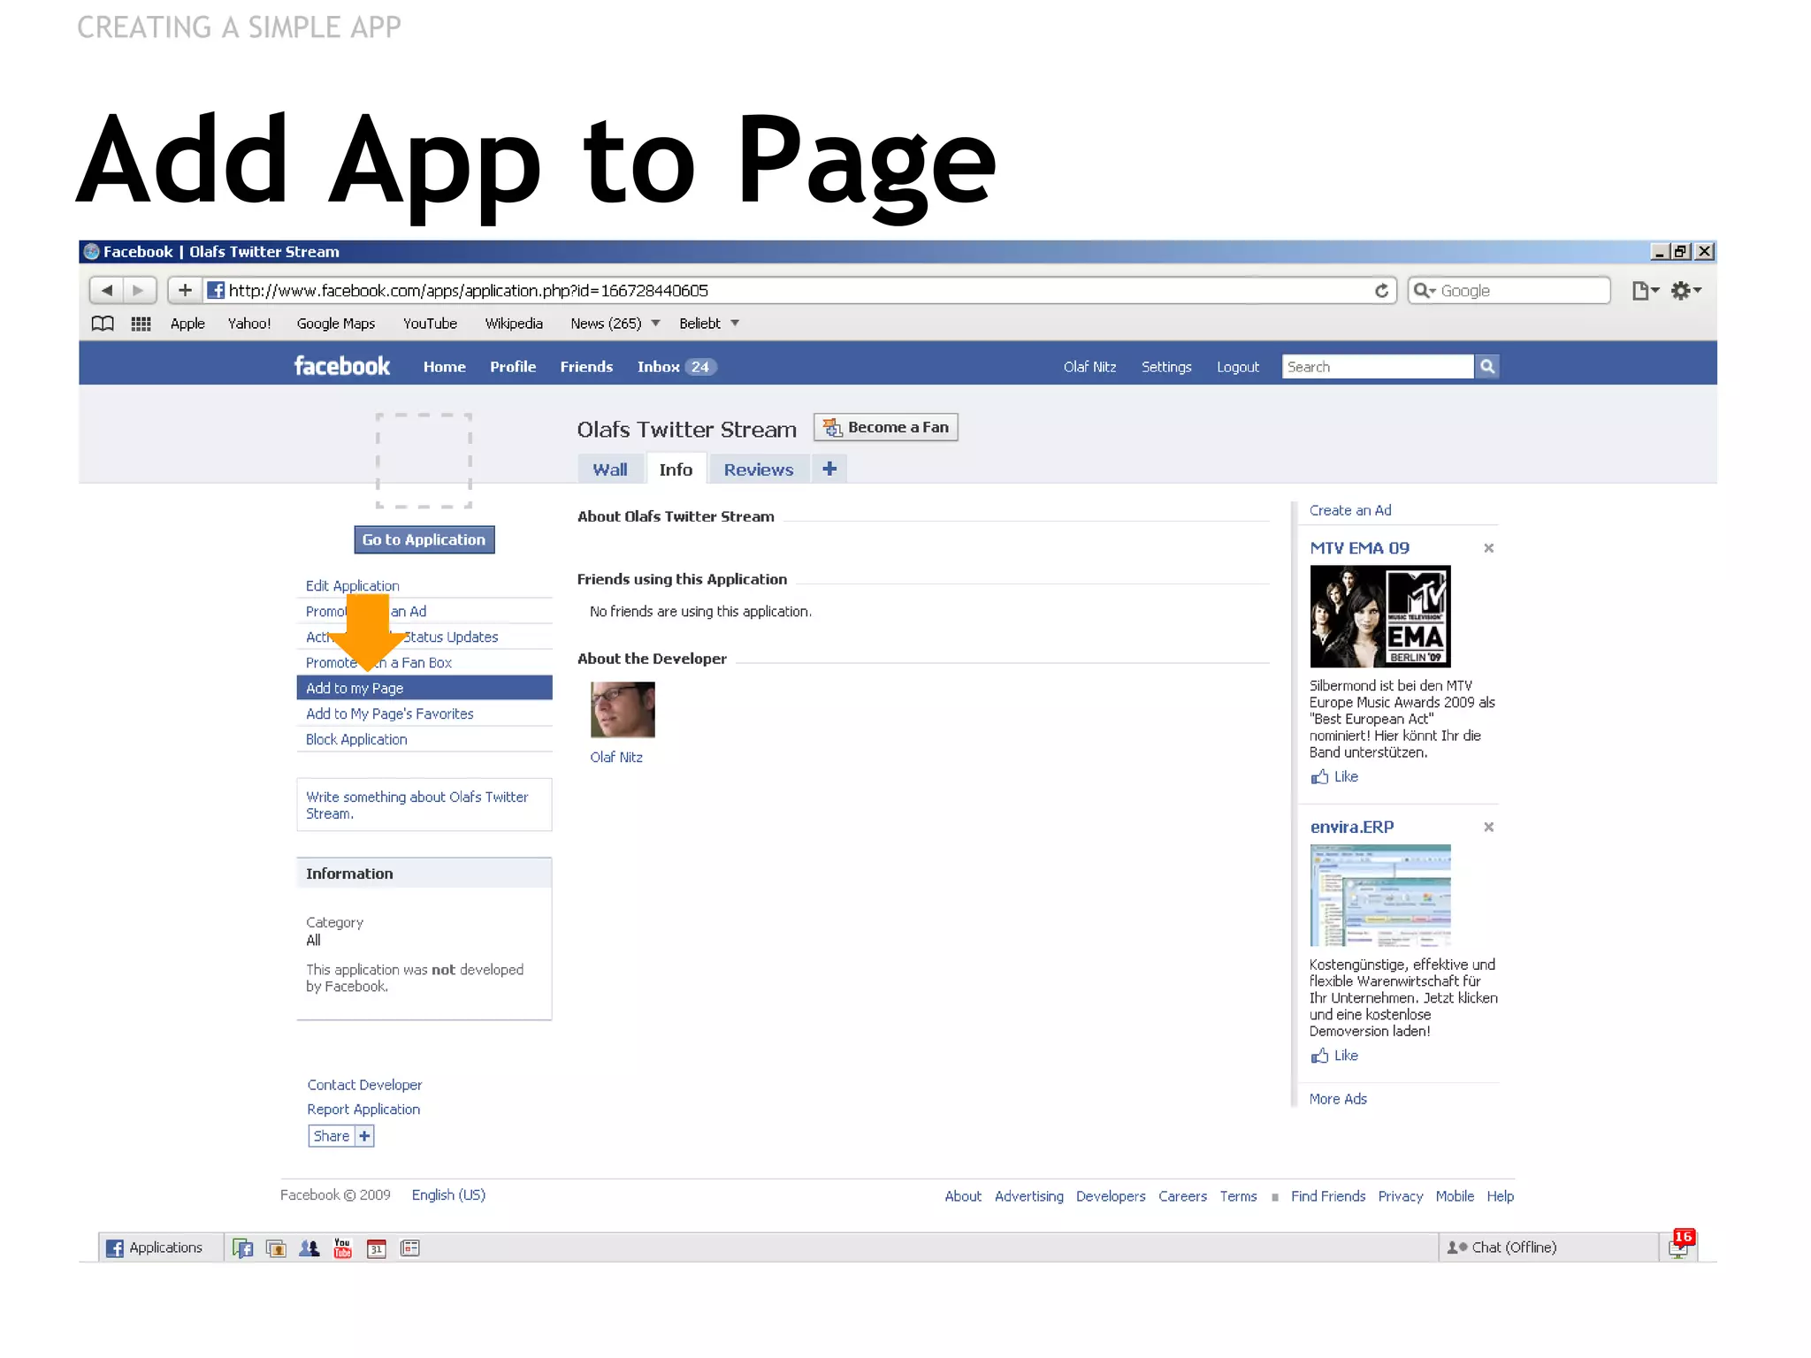Click Add to My Page's Favorites

(x=389, y=713)
